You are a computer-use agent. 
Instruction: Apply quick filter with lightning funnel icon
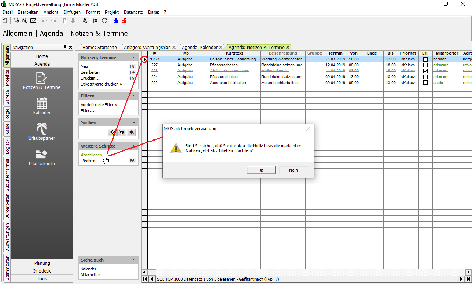(x=112, y=132)
